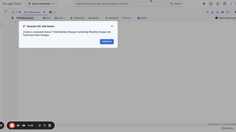Click the recording timer 0:00

(x=31, y=125)
